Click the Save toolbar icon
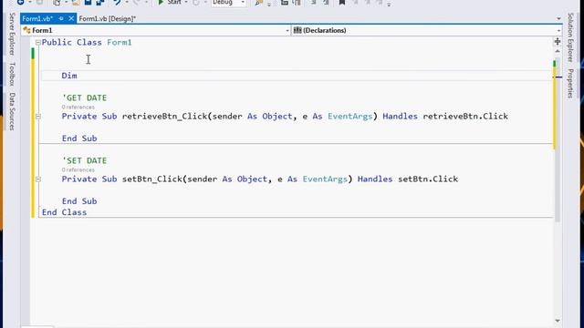584x328 pixels. [x=88, y=2]
